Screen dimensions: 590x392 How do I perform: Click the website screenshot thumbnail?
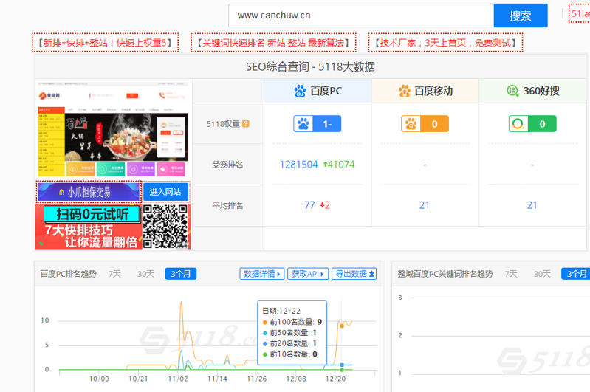click(x=113, y=130)
